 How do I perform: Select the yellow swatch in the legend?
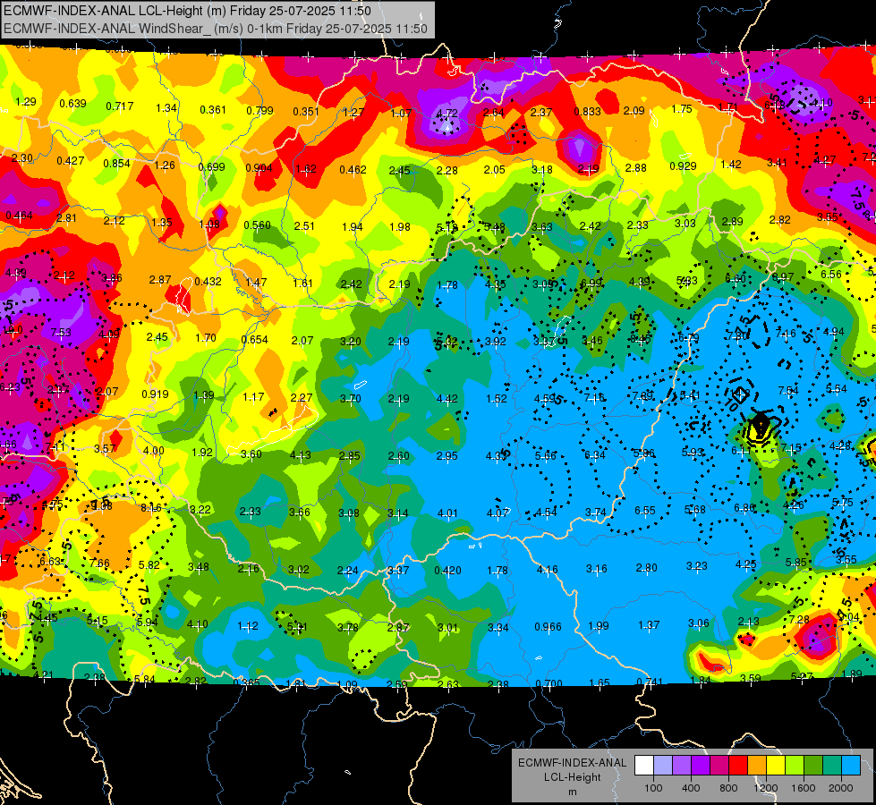tap(776, 765)
